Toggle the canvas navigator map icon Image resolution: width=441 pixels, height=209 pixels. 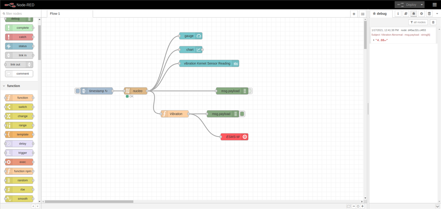click(x=349, y=206)
